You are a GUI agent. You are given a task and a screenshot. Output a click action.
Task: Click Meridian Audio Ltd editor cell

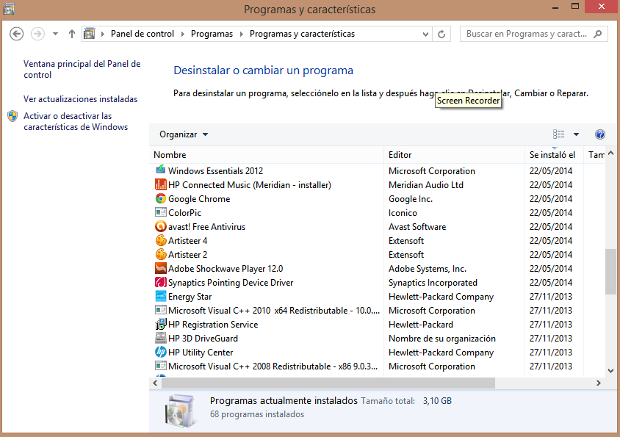tap(426, 184)
